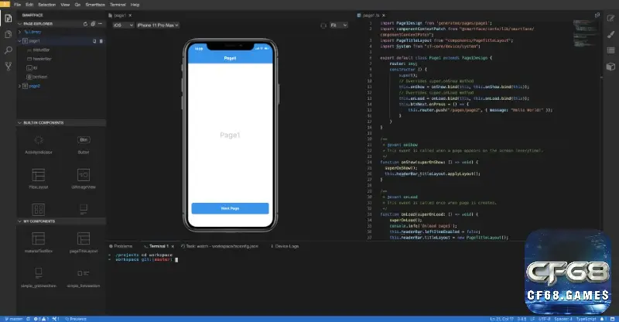
Task: Click the sync icon in status bar
Action: 28,319
